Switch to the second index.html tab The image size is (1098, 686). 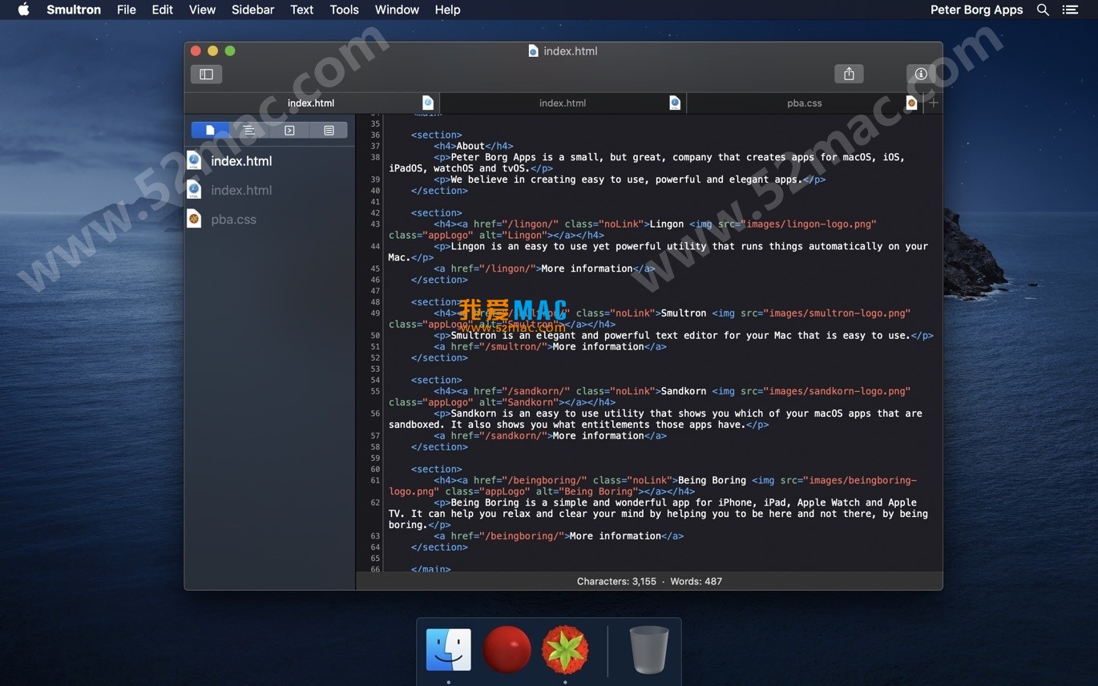[x=563, y=103]
